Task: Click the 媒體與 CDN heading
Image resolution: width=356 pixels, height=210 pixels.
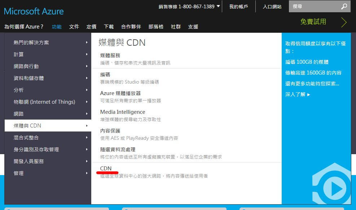Action: coord(122,43)
